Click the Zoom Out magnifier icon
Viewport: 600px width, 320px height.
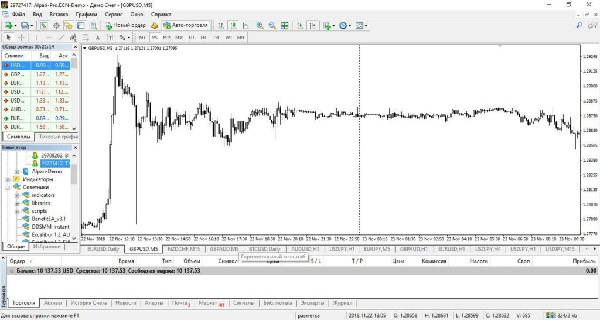click(x=272, y=26)
